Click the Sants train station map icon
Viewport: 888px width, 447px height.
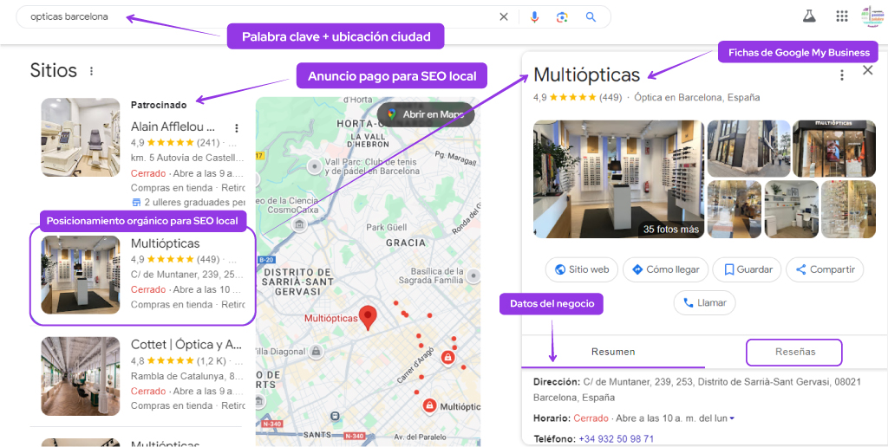(336, 415)
